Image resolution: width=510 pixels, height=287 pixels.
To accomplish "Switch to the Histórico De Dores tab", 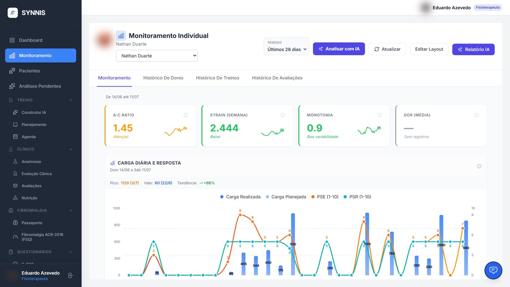I will (163, 78).
